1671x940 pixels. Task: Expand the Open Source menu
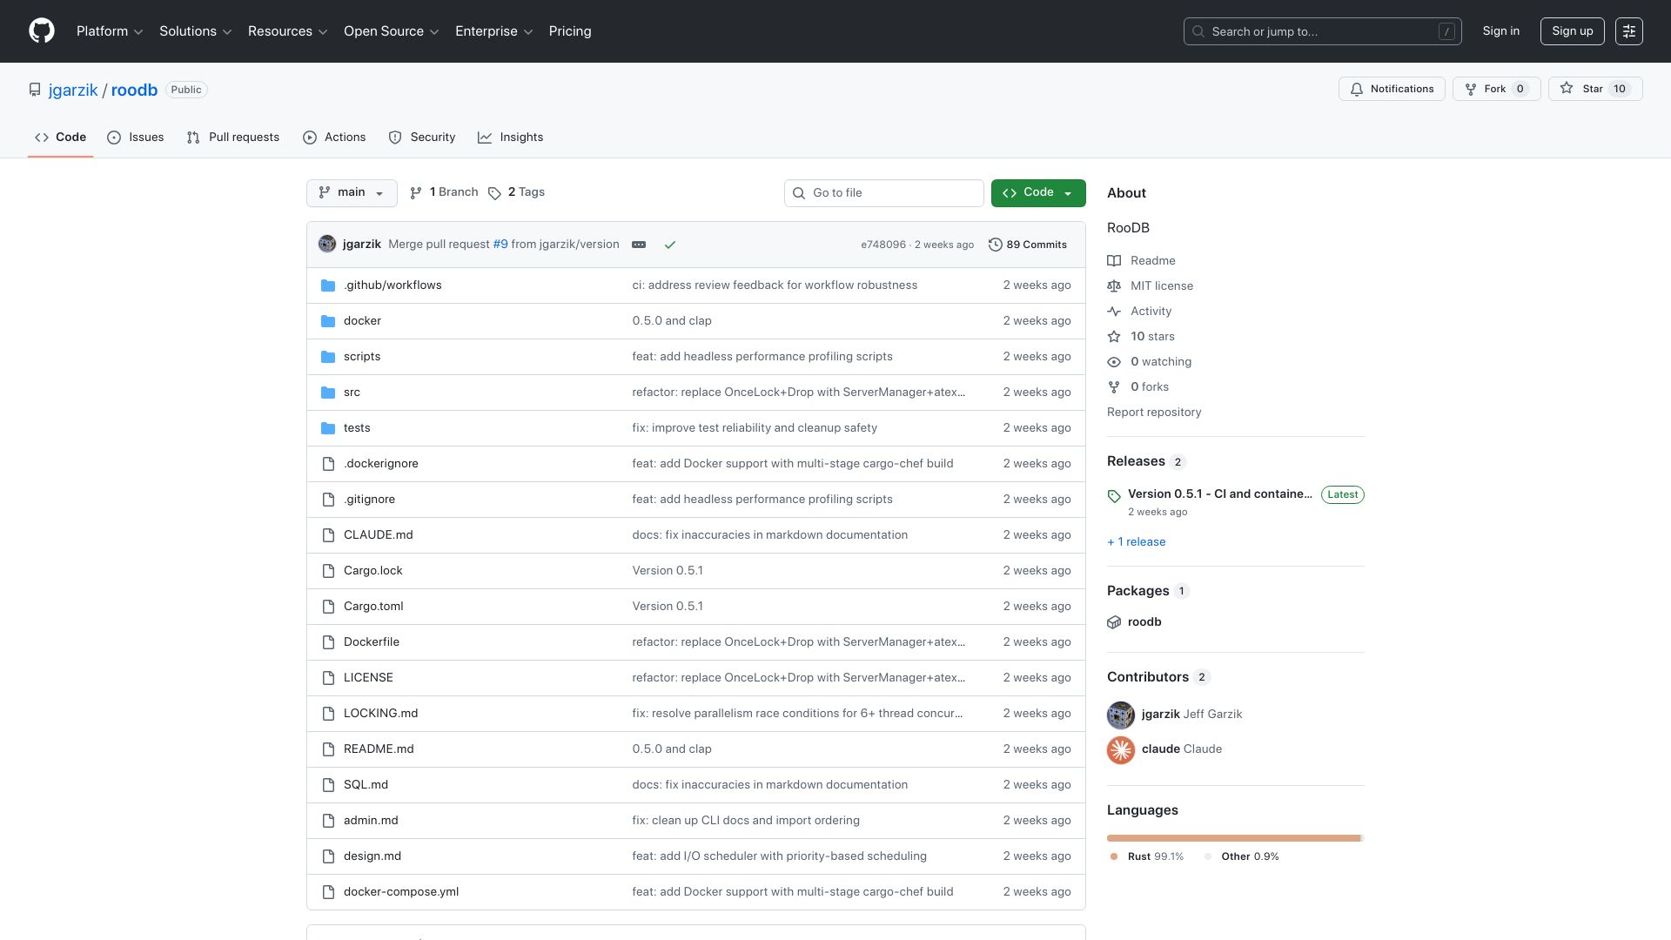coord(392,31)
